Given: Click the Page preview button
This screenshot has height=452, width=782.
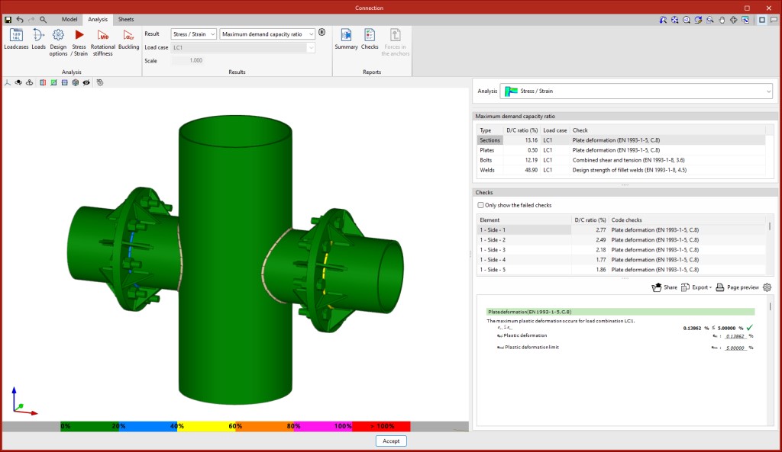Looking at the screenshot, I should pyautogui.click(x=737, y=287).
